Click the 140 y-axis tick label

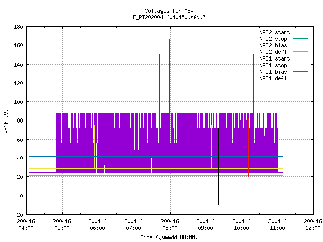(x=18, y=65)
